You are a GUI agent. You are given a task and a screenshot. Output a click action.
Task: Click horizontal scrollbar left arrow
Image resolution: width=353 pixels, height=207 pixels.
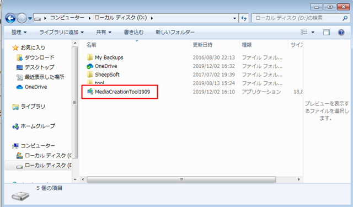(83, 179)
